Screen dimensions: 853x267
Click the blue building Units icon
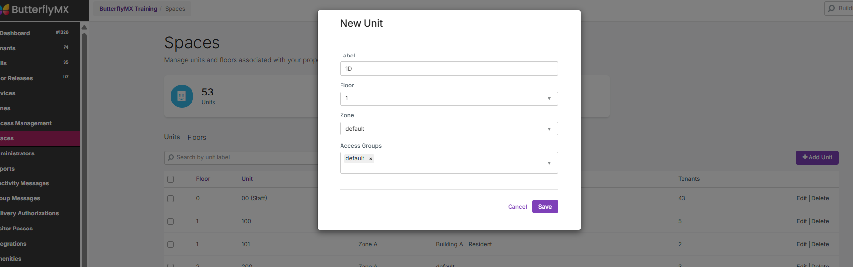click(x=182, y=96)
